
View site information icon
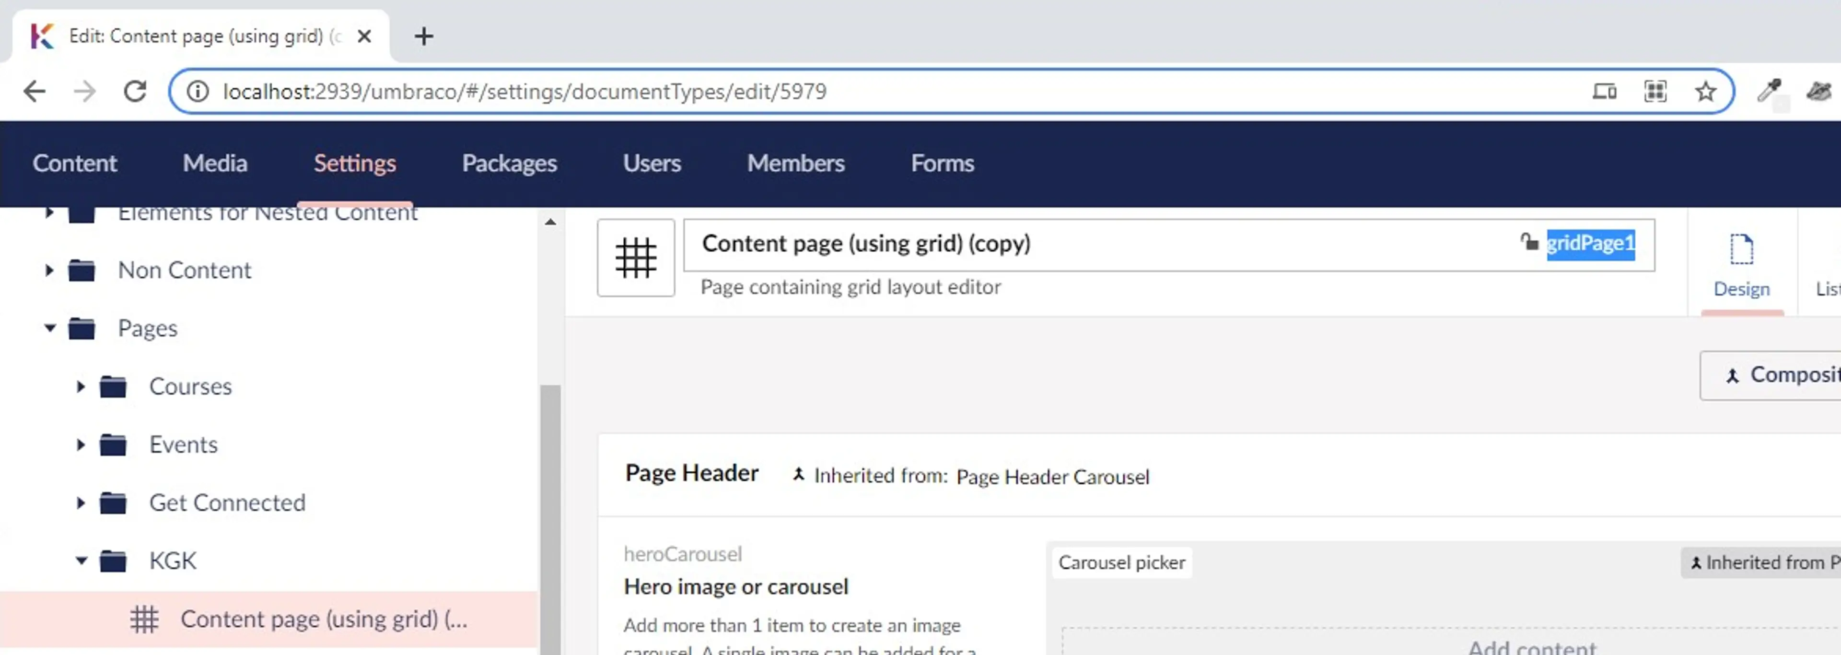click(x=198, y=92)
